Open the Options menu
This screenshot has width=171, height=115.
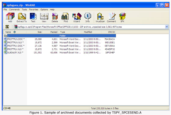[x=44, y=9]
